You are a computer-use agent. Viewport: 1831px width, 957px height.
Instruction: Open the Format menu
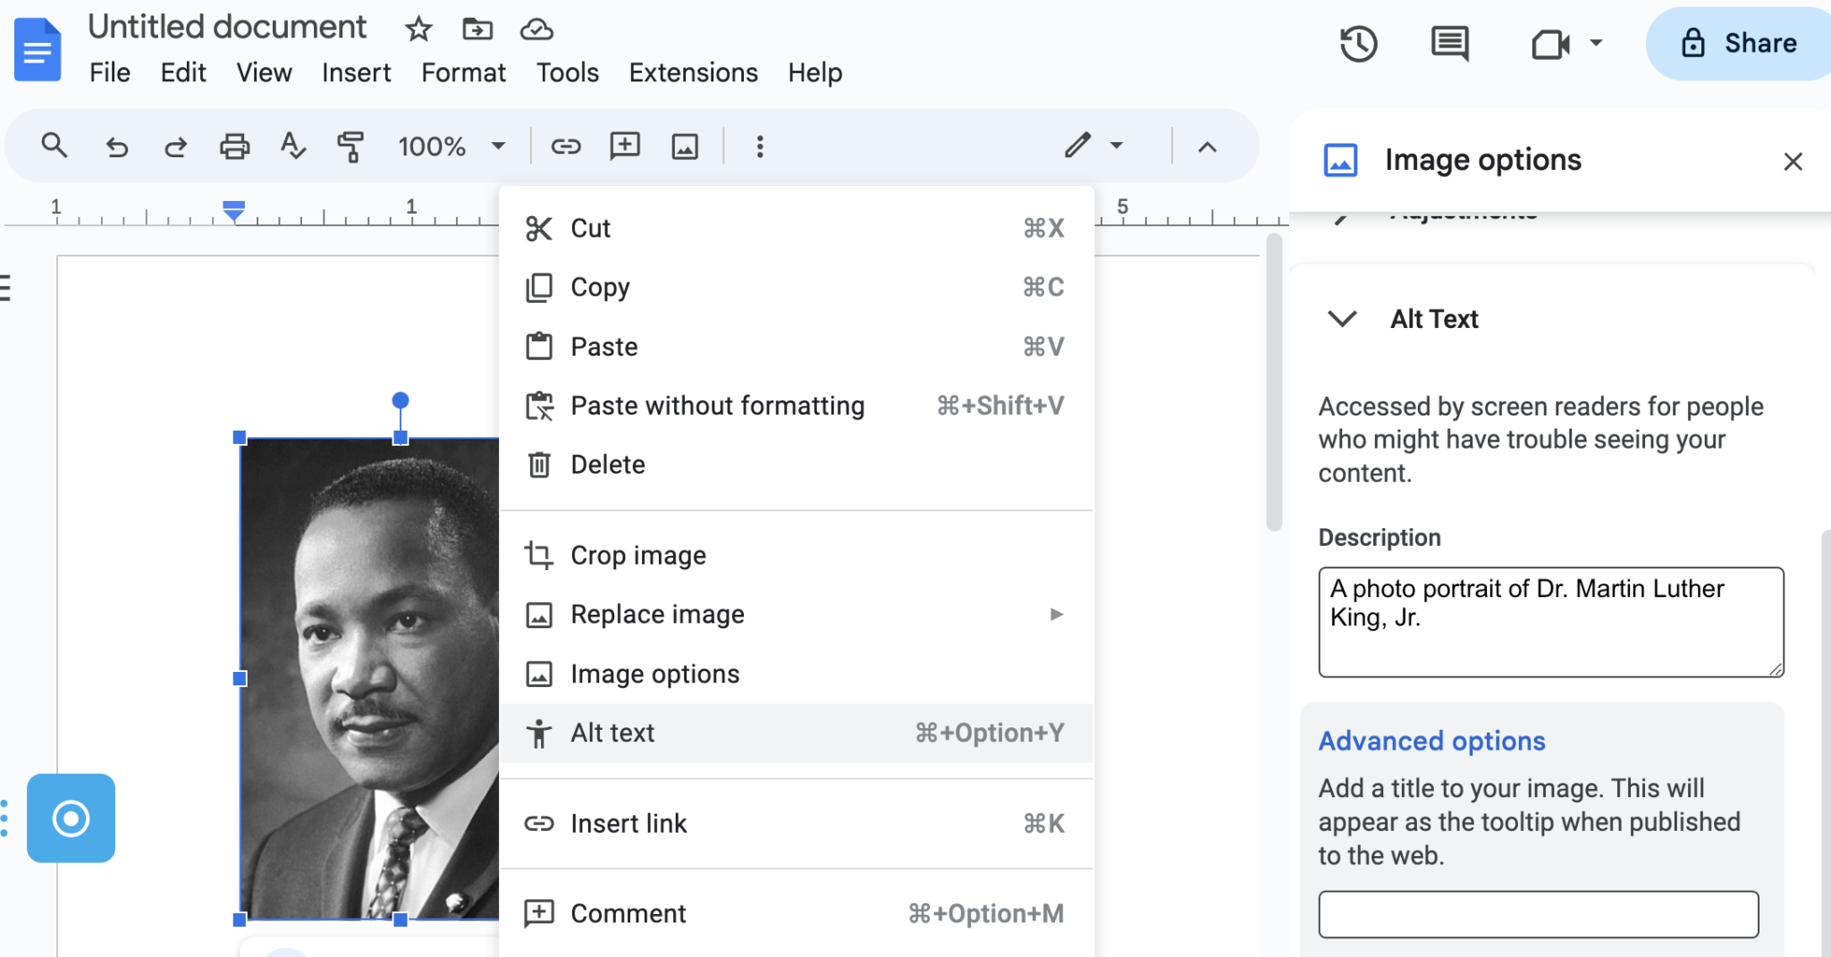point(463,72)
